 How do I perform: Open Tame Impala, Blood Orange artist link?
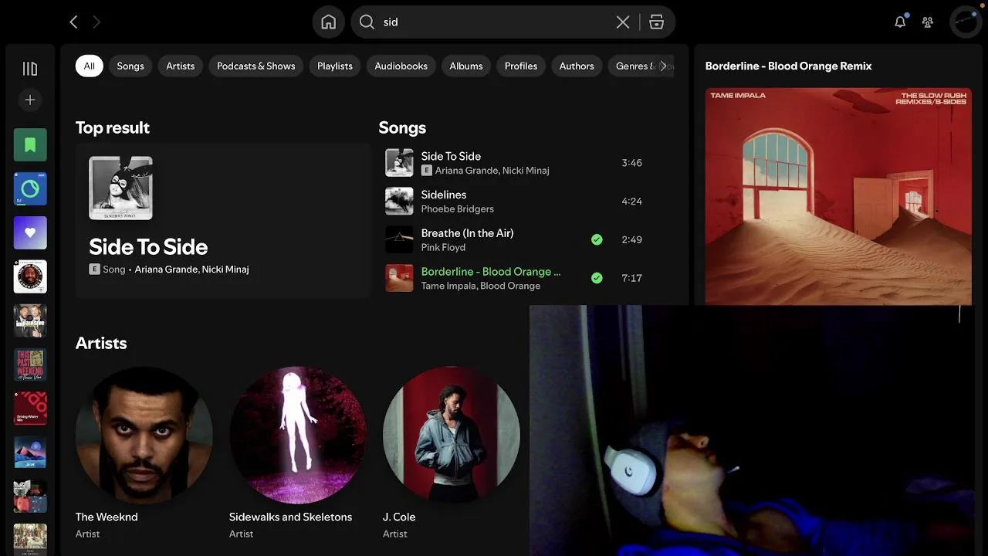pos(481,286)
